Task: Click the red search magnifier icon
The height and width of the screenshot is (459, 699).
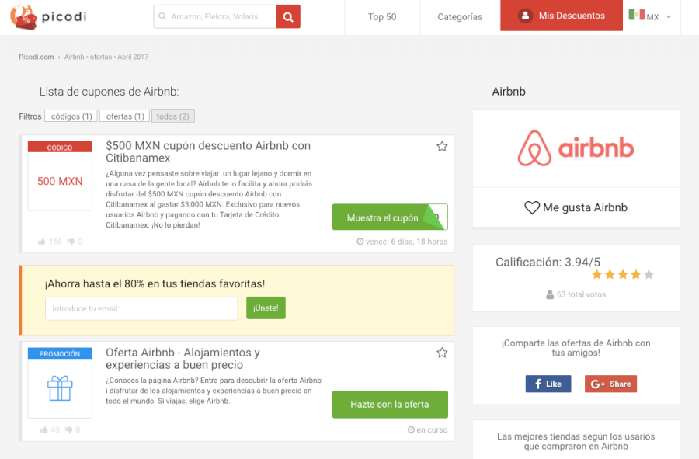Action: (x=287, y=16)
